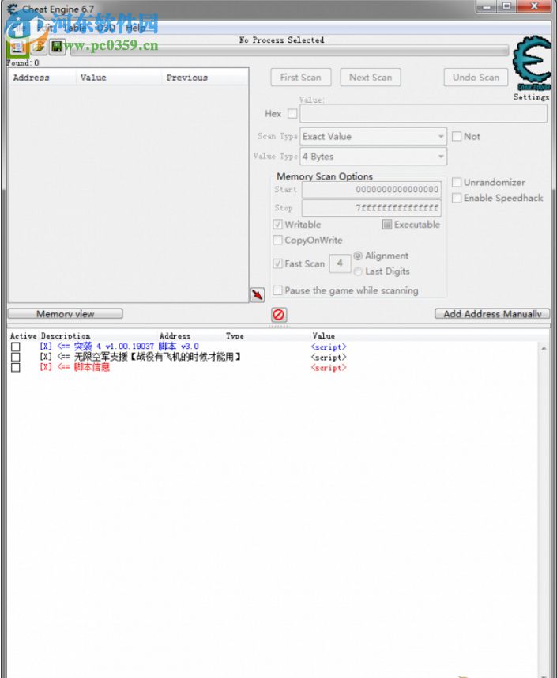Enable CopyOnWrite checkbox
557x678 pixels.
coord(277,240)
